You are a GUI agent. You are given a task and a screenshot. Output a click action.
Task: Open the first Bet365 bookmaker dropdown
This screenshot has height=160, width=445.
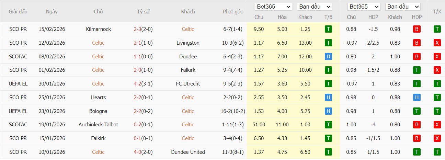tap(273, 7)
